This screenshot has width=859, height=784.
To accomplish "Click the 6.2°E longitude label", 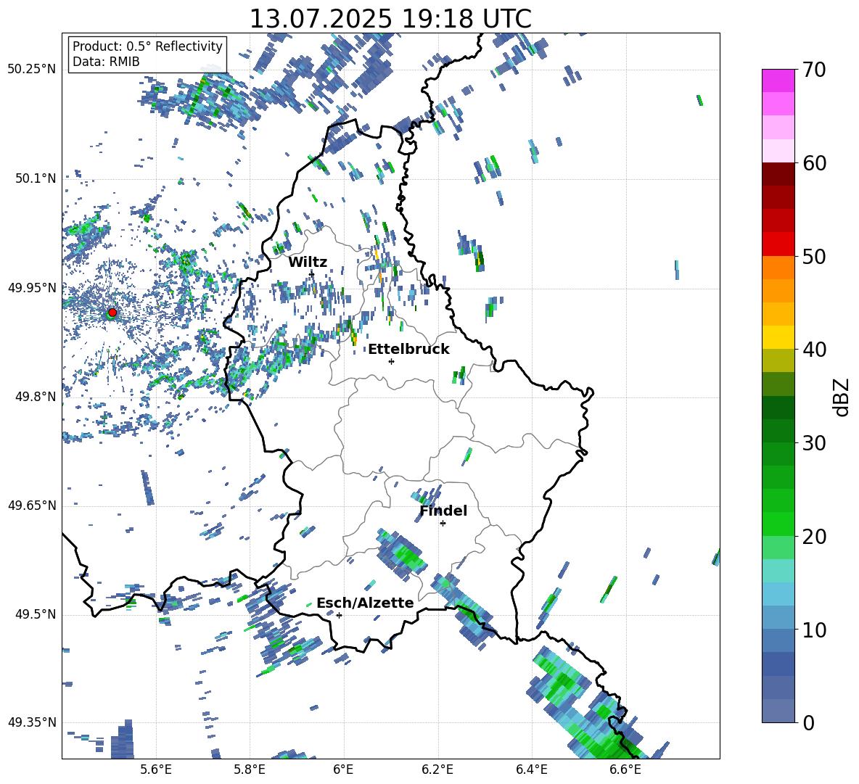I will pyautogui.click(x=437, y=769).
